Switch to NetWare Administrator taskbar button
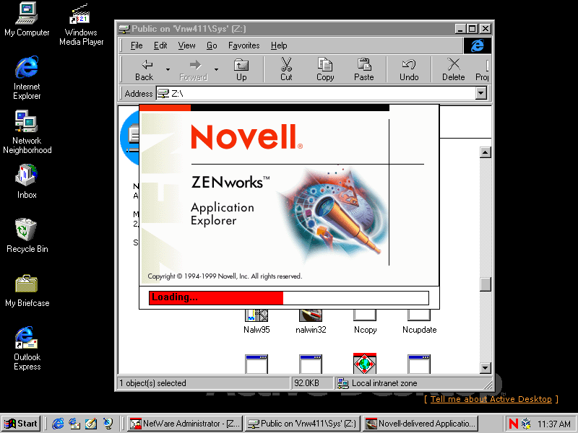 pos(185,424)
